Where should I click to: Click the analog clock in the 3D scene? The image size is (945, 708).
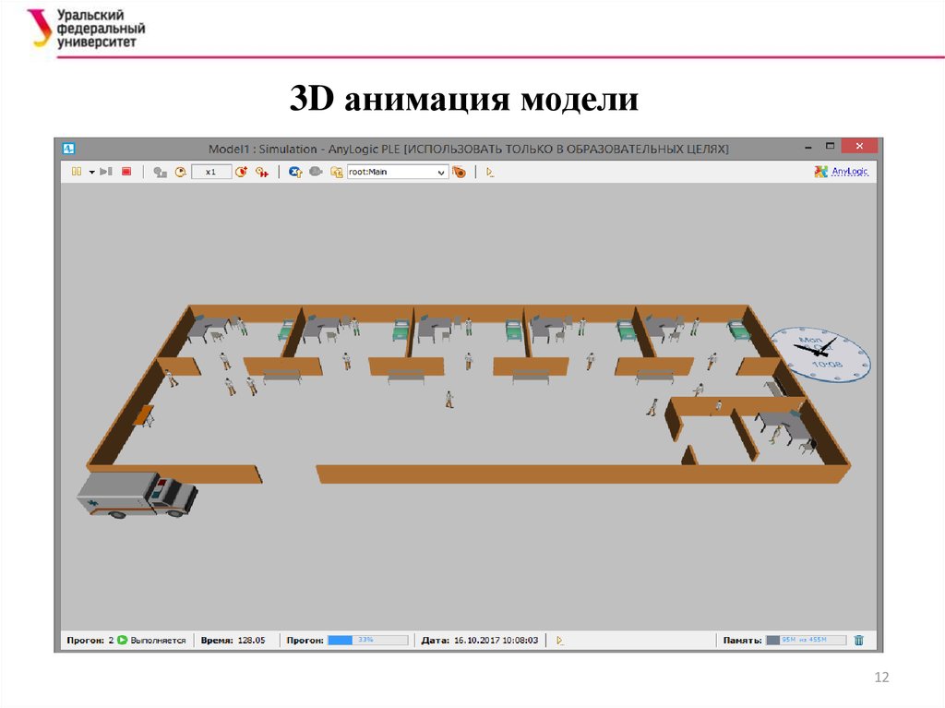819,357
